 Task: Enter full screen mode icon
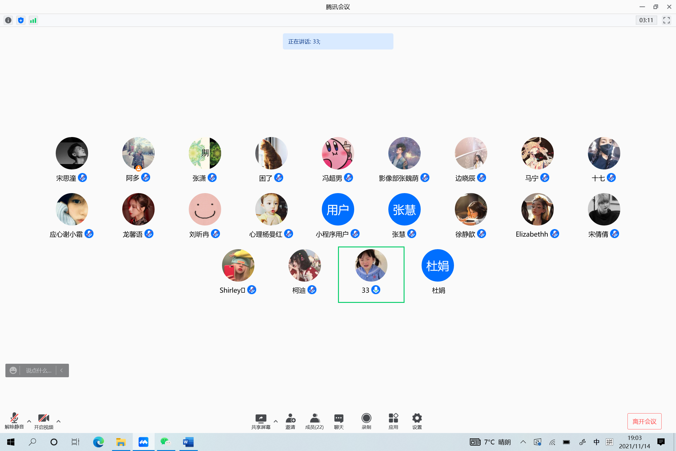(x=666, y=20)
